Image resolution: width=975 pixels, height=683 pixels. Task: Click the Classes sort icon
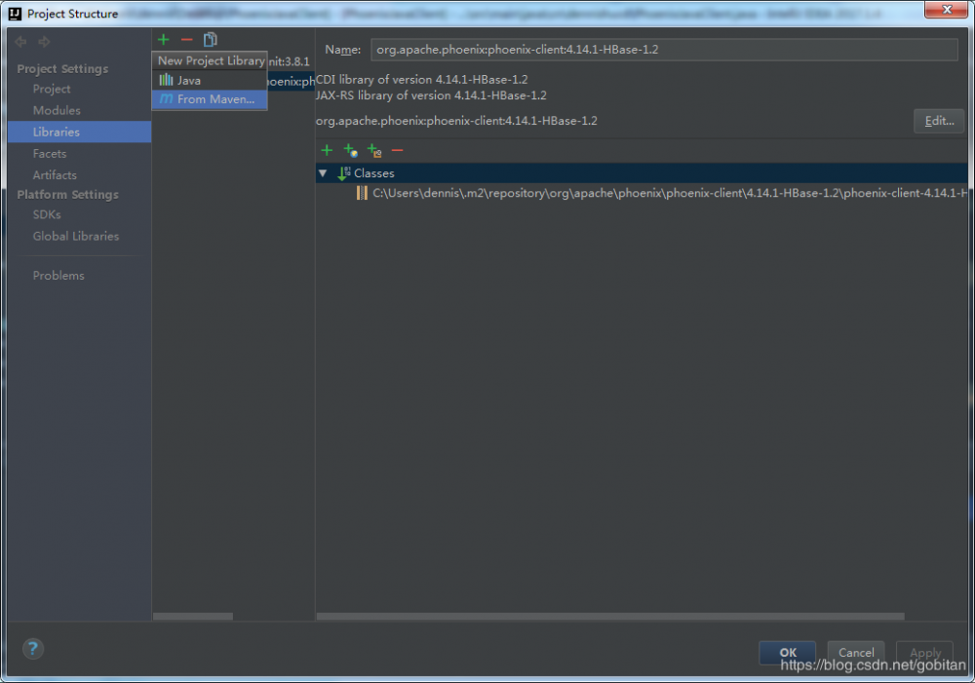click(344, 173)
